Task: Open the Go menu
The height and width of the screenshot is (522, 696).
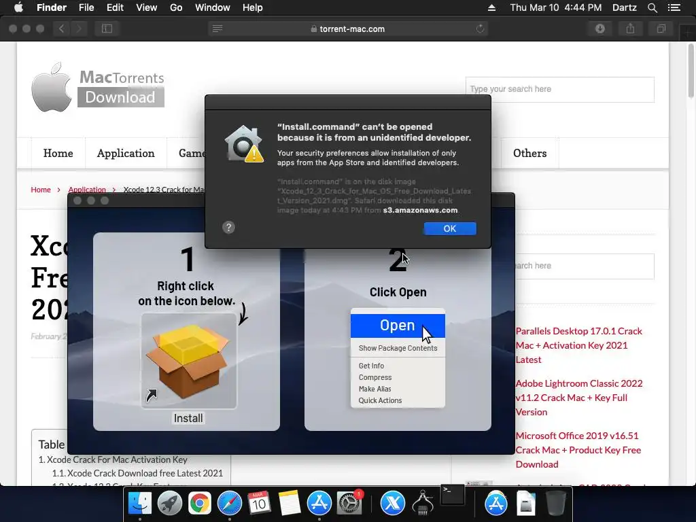Action: 176,7
